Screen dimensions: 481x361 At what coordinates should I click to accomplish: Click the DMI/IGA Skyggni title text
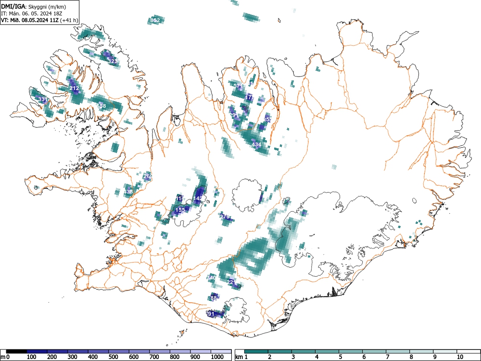click(x=34, y=6)
